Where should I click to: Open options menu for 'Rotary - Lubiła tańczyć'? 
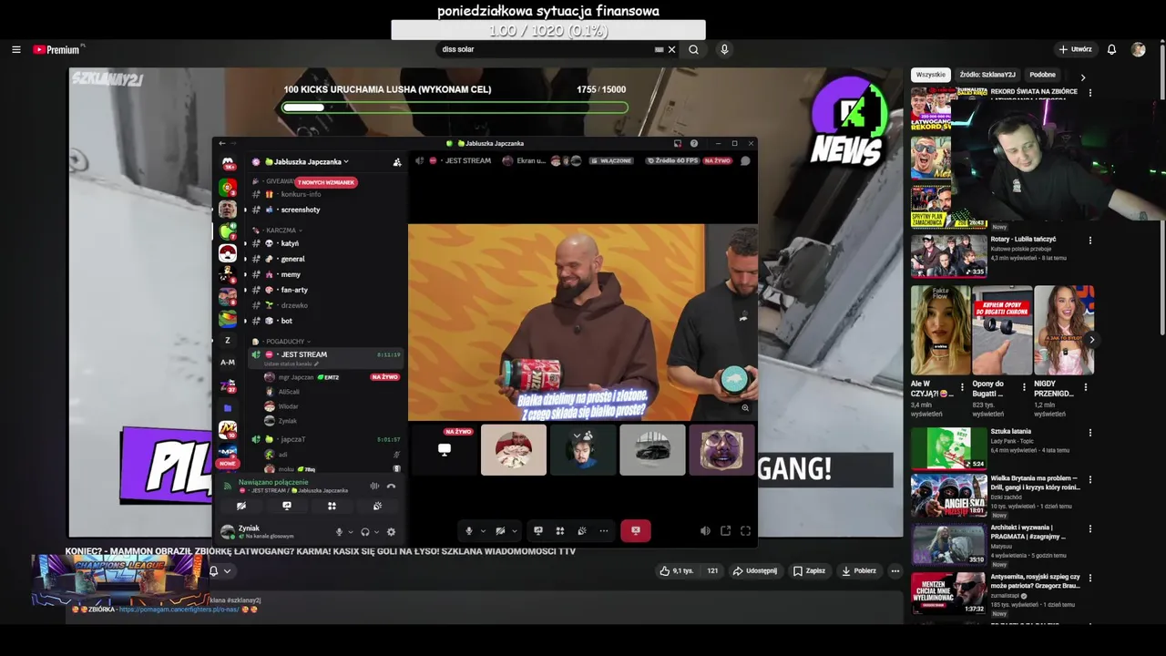pos(1090,241)
